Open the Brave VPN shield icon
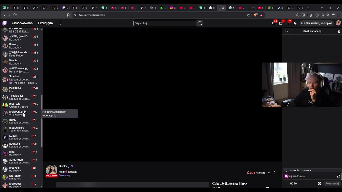 pyautogui.click(x=333, y=15)
